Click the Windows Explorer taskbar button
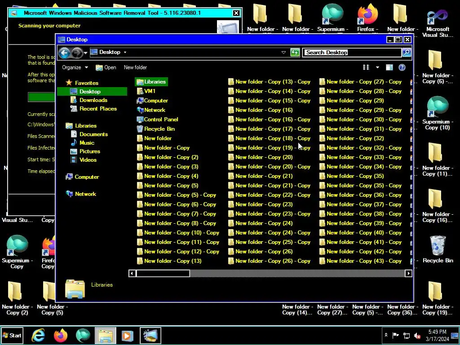The width and height of the screenshot is (460, 345). (x=106, y=335)
